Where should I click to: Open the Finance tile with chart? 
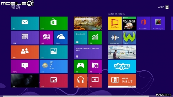[95, 38]
